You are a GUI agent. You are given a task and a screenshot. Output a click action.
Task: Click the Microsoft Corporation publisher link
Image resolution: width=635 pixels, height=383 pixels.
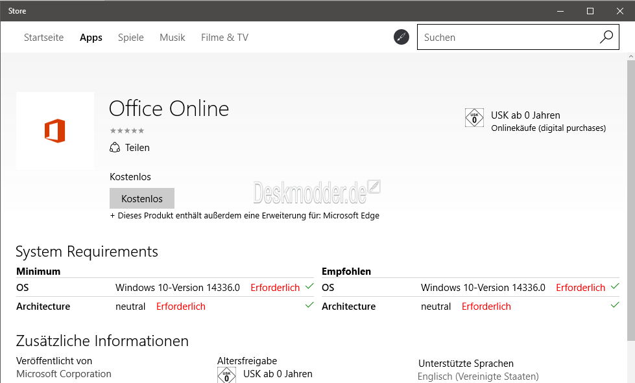click(64, 374)
